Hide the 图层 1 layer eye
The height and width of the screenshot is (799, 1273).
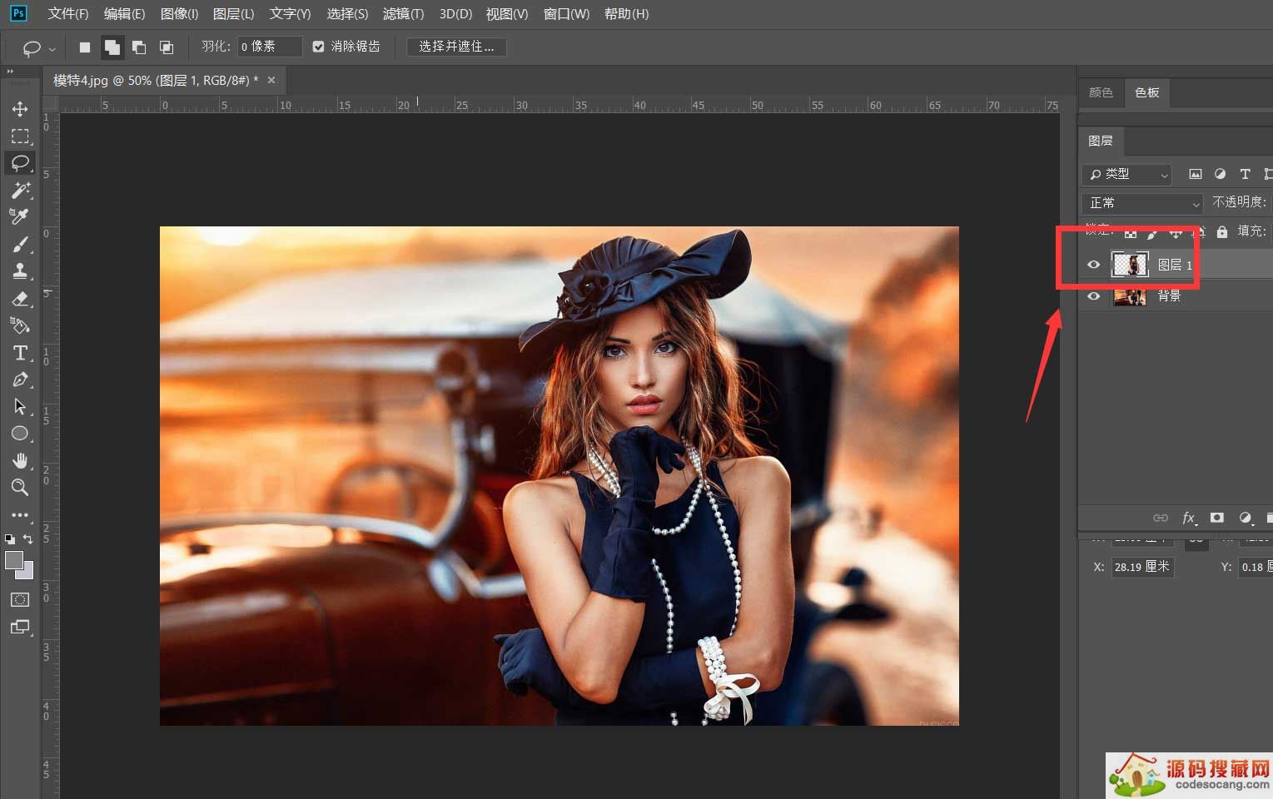point(1094,265)
